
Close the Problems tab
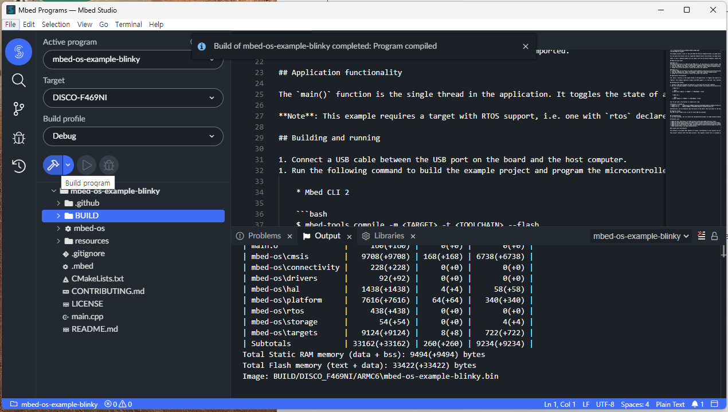click(x=289, y=236)
